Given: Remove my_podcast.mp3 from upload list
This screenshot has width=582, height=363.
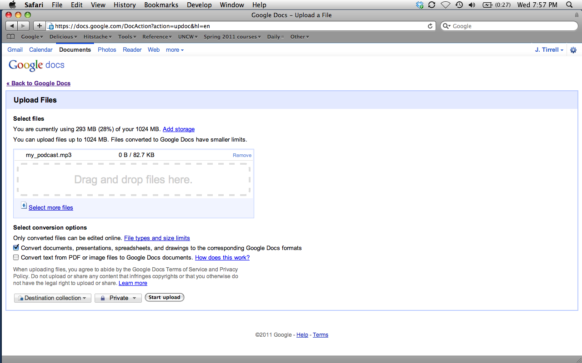Looking at the screenshot, I should tap(242, 155).
